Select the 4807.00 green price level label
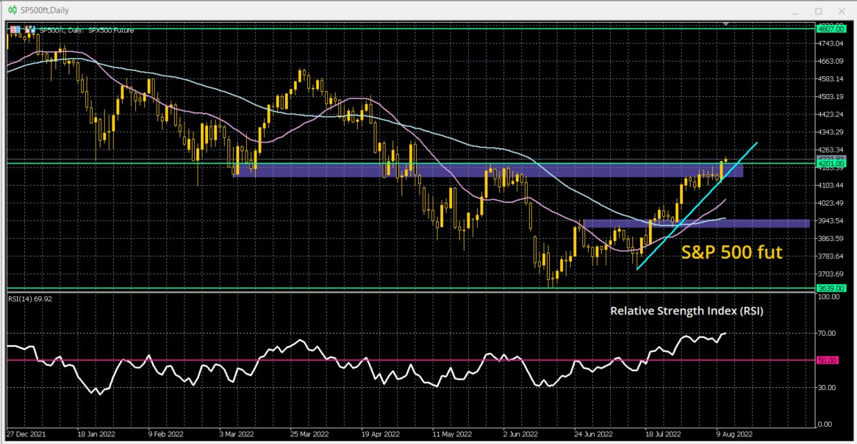The image size is (857, 444). 832,29
